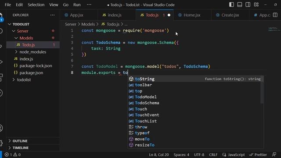Click the Prettier status item
281x158 pixels.
coord(258,154)
